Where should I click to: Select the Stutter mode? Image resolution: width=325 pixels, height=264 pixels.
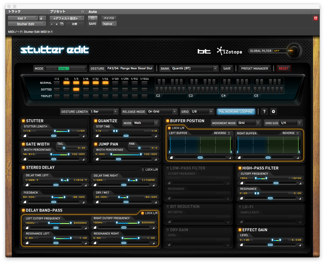pos(63,69)
